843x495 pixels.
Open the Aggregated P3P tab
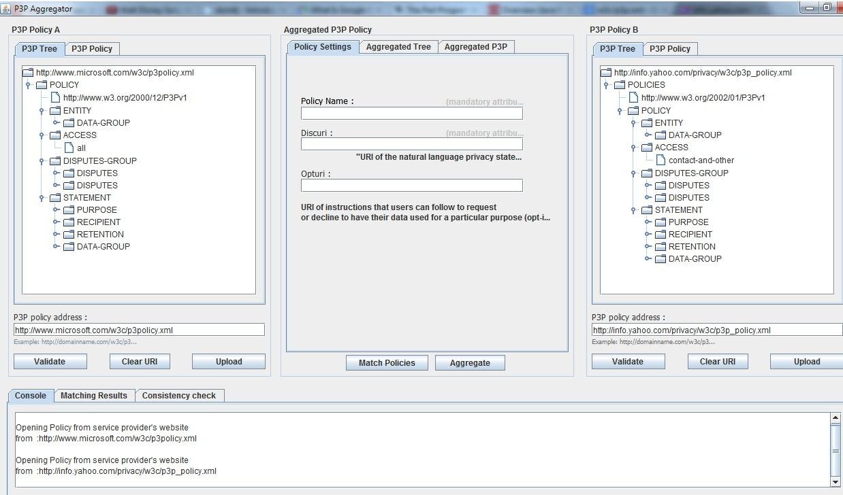(x=476, y=47)
